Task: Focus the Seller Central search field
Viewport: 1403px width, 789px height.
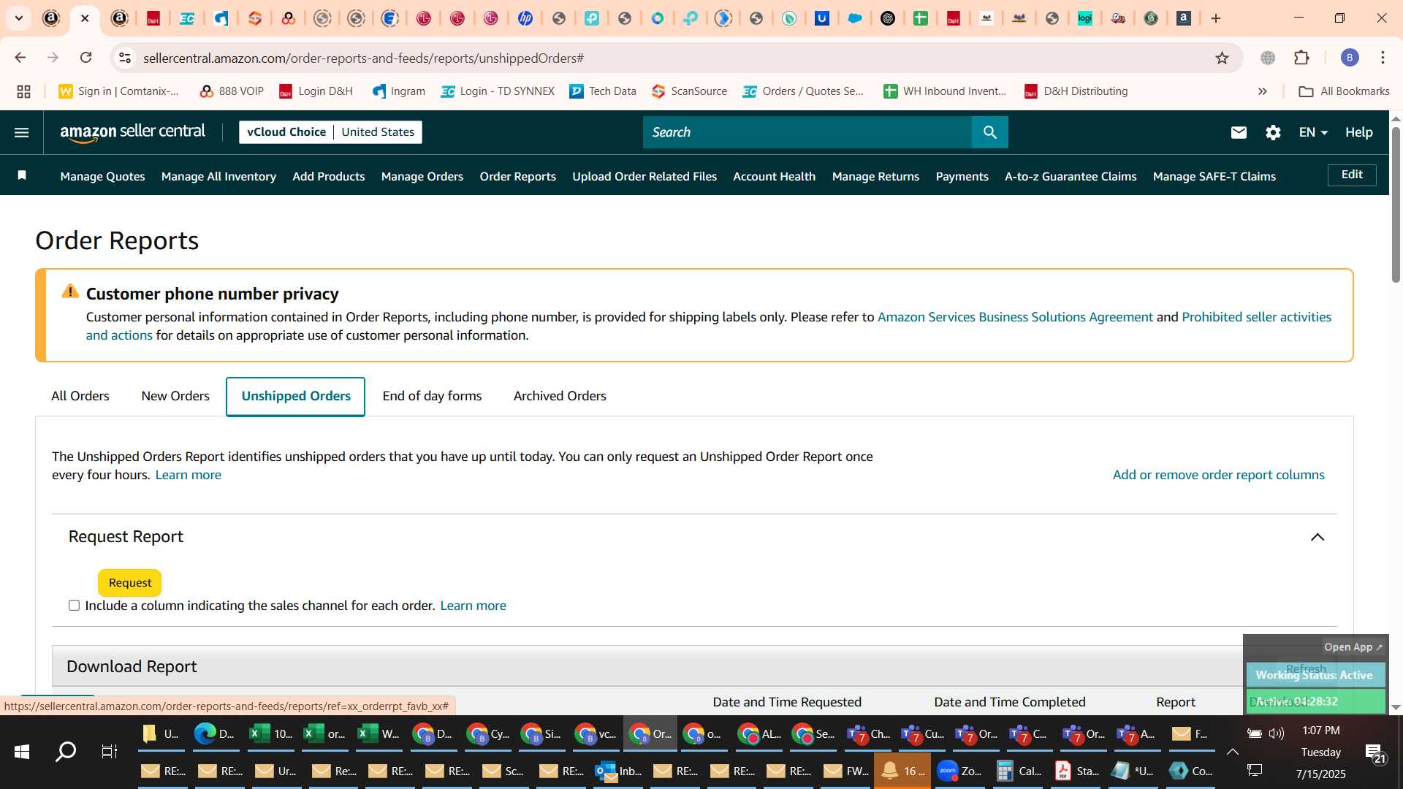Action: pyautogui.click(x=807, y=132)
